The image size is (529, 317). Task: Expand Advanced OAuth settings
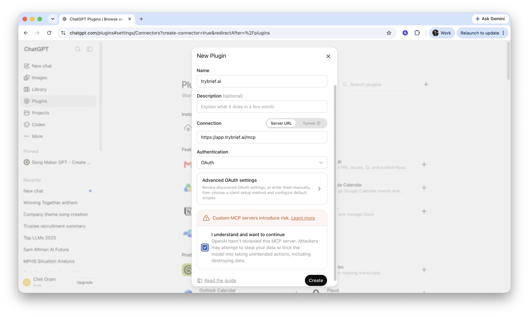click(x=262, y=189)
